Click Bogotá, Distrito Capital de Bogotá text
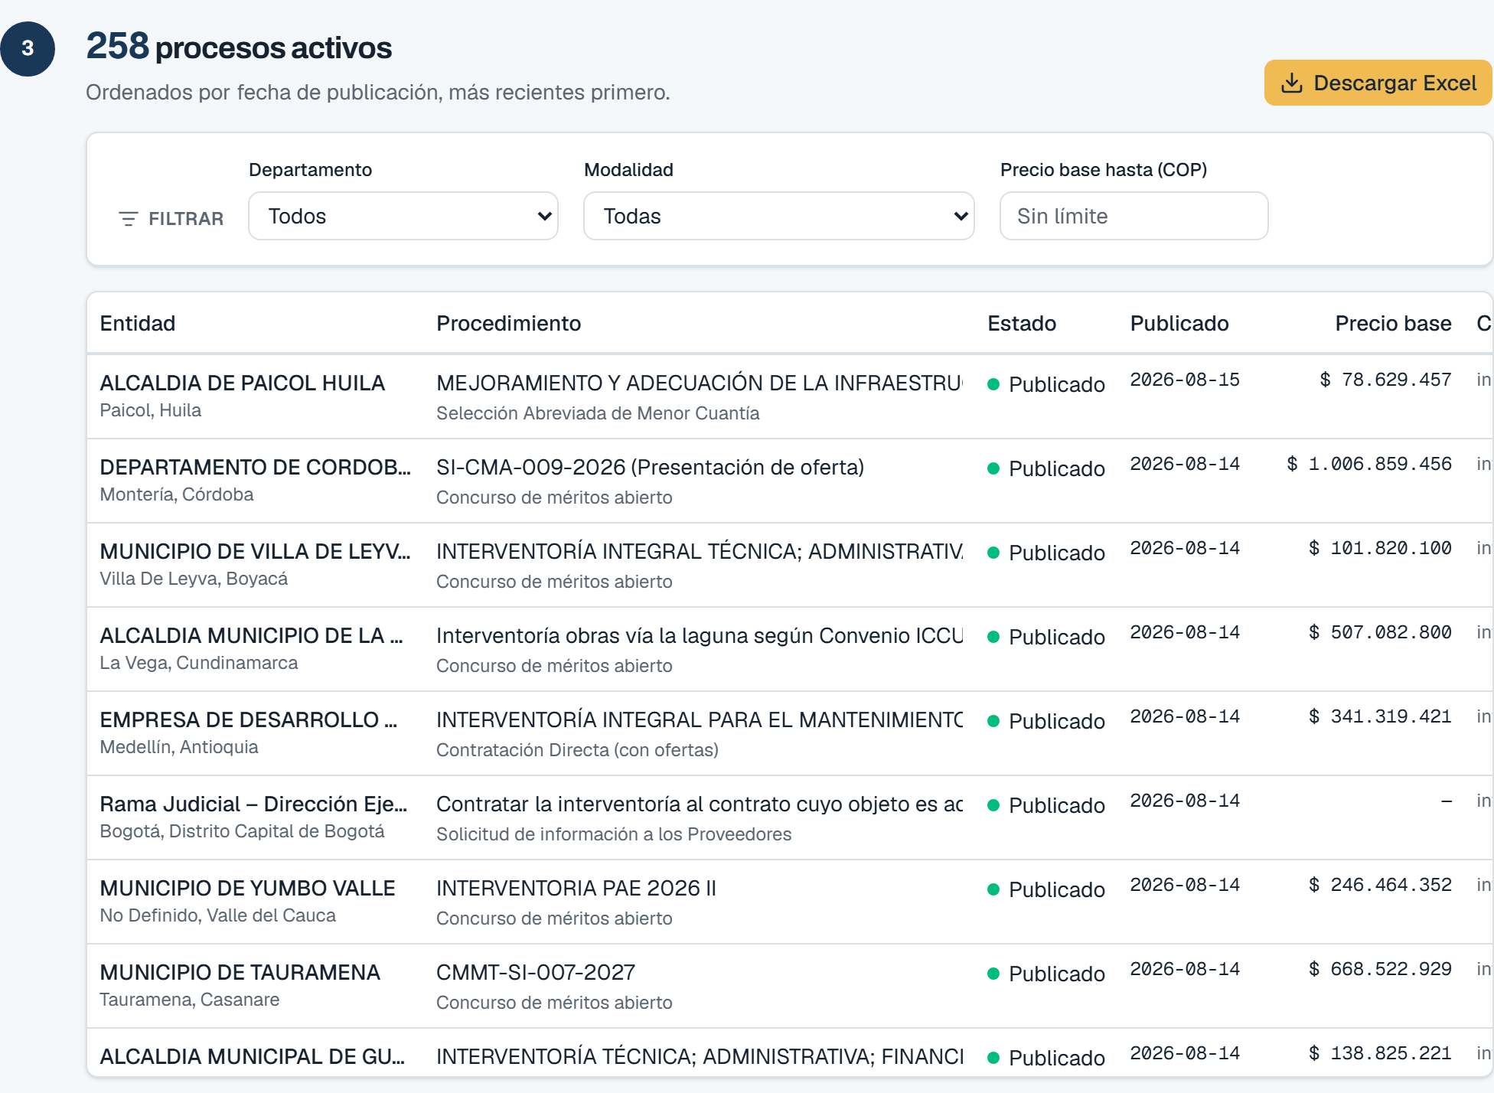 tap(242, 831)
